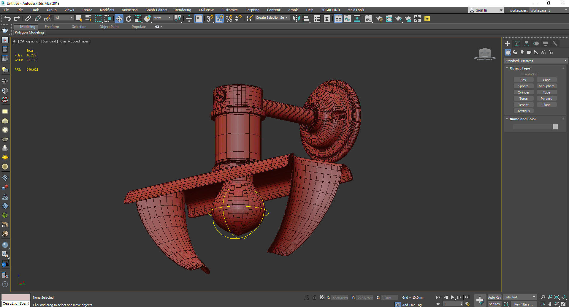Select the Lights category icon
This screenshot has height=307, width=569.
522,52
